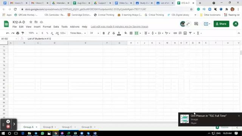Click the Insert comment icon
The image size is (242, 136).
pyautogui.click(x=180, y=33)
